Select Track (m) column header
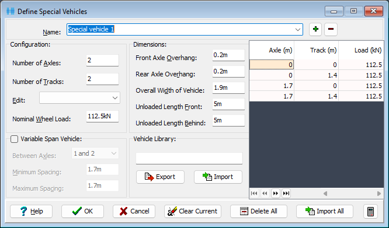Screen dimensions: 389x228 (x=317, y=50)
